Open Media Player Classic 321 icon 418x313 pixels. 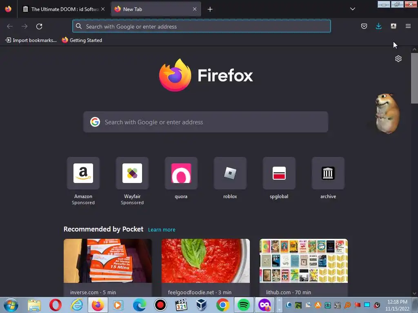tap(181, 305)
